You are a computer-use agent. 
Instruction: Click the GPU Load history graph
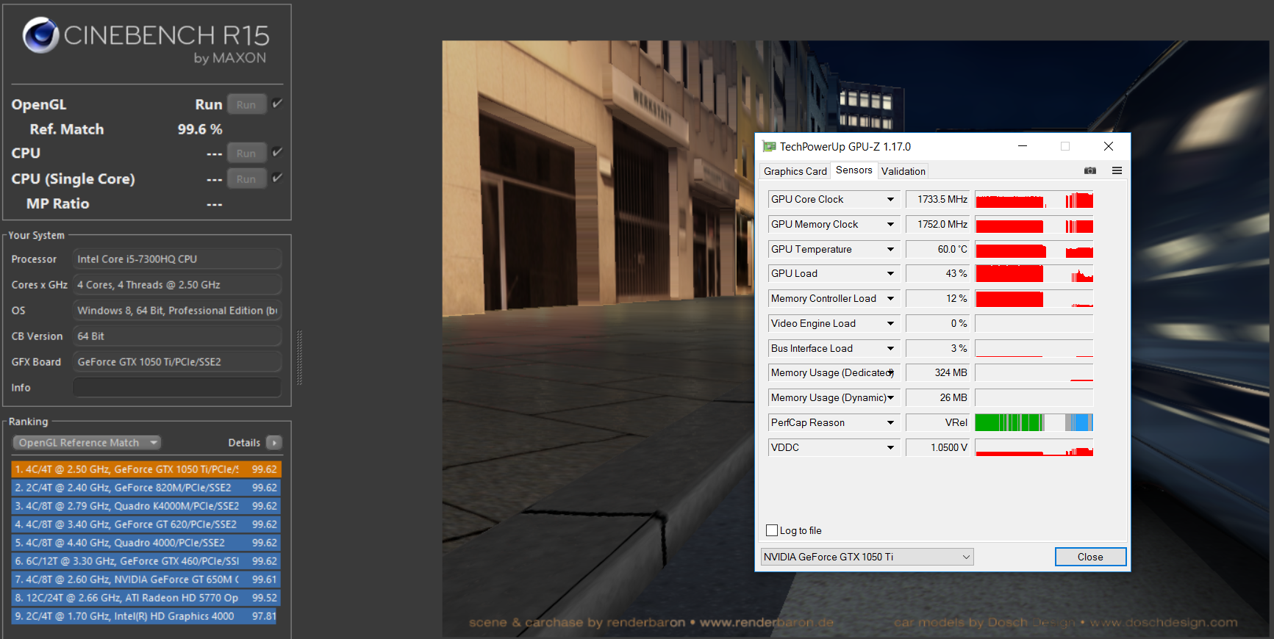[1034, 274]
